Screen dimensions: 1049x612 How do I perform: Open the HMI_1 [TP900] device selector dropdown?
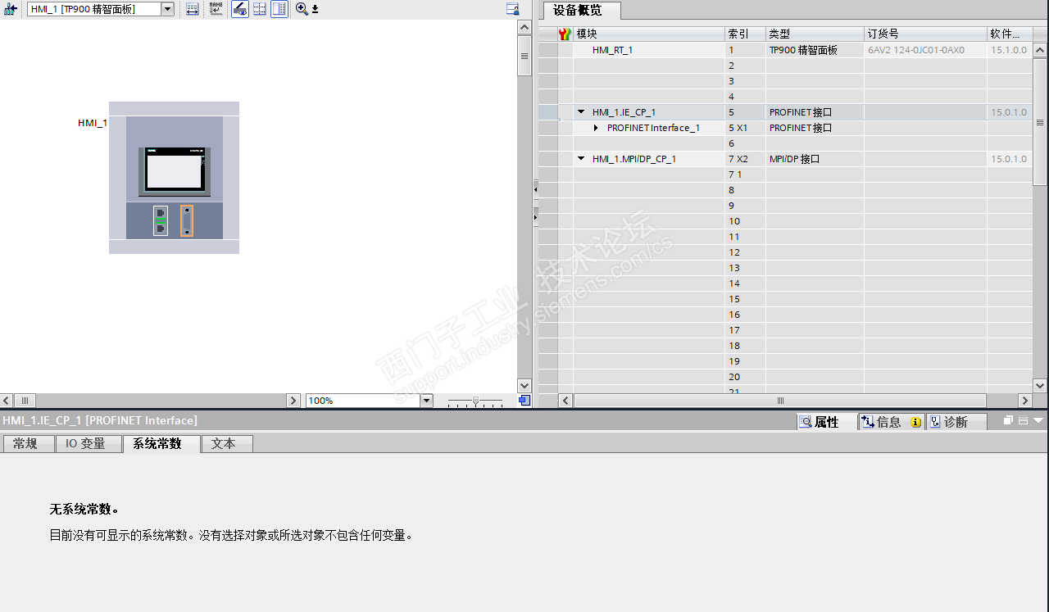pos(167,9)
